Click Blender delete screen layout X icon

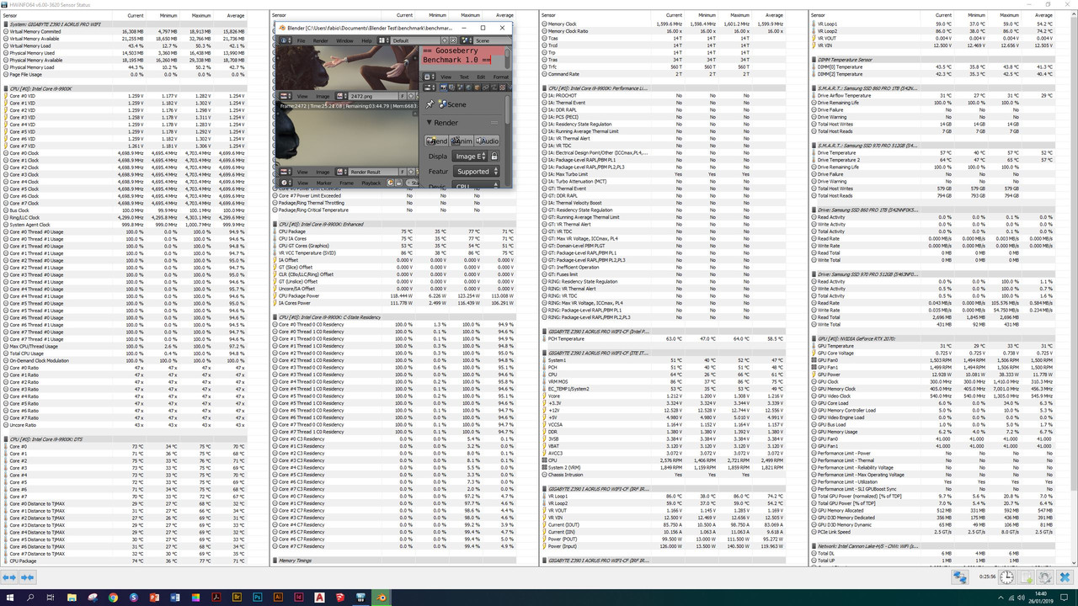point(453,40)
